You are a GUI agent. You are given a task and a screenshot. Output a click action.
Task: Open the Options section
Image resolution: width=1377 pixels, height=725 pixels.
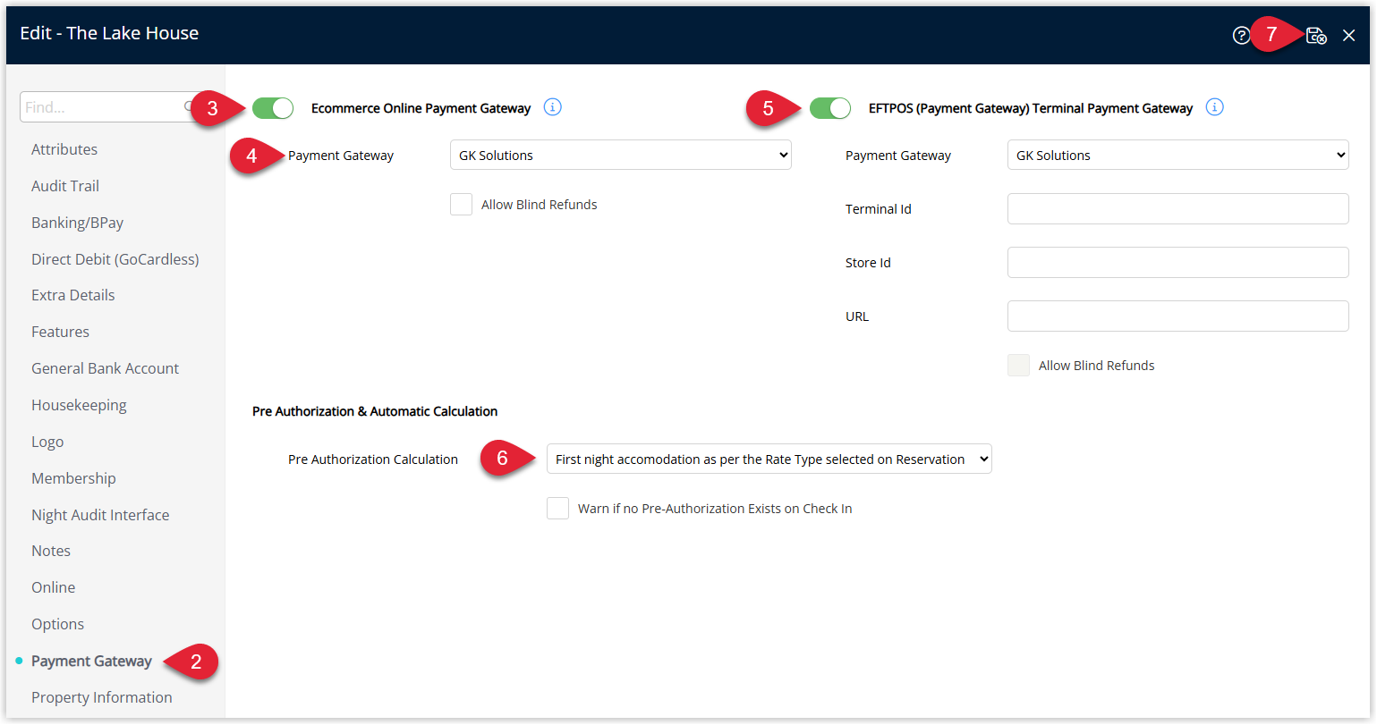point(58,624)
